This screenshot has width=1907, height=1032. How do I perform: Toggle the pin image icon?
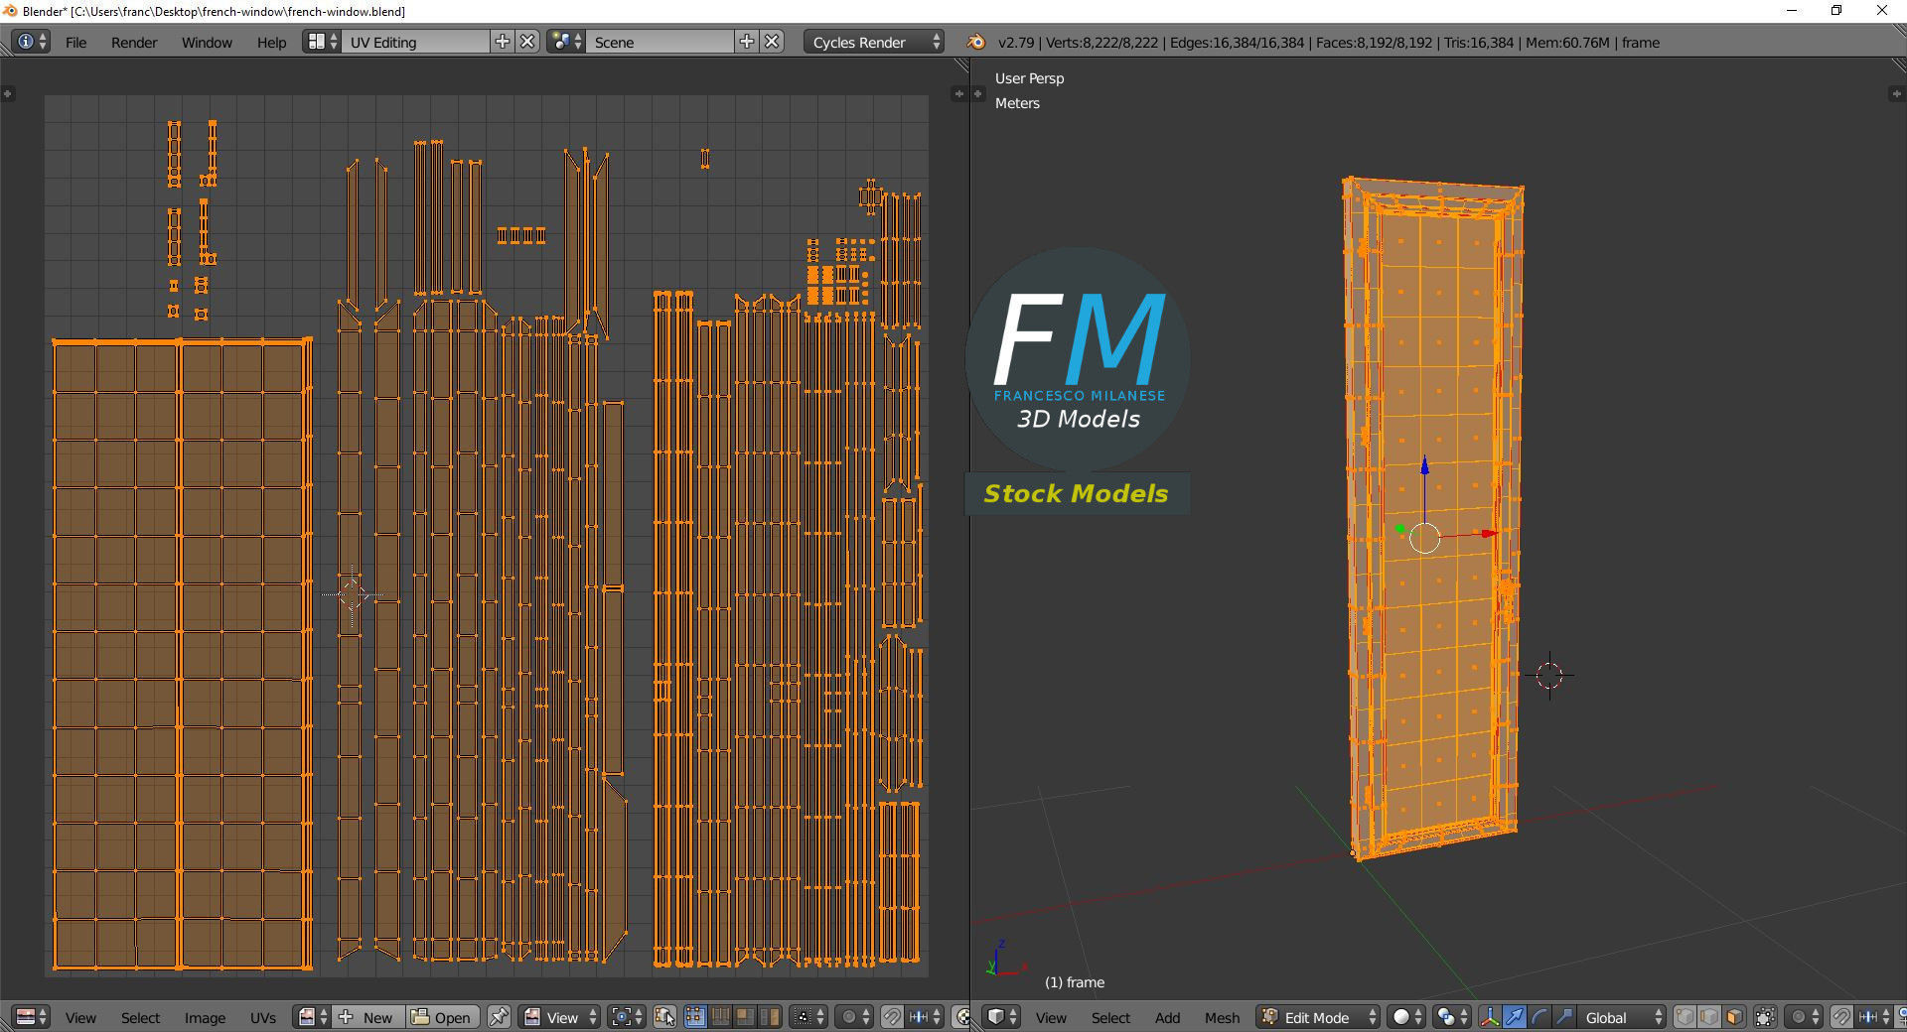(x=499, y=1017)
